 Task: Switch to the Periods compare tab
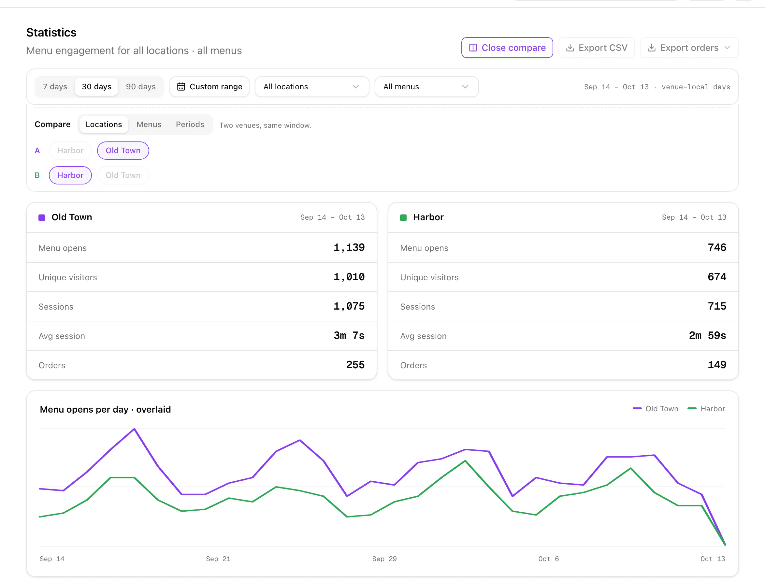click(190, 124)
